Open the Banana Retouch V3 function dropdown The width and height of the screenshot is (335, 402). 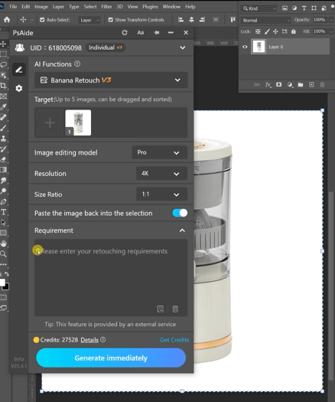click(111, 80)
